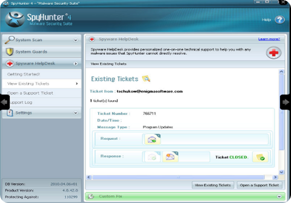Click the blue Help question mark icon
The width and height of the screenshot is (291, 203).
tap(279, 20)
